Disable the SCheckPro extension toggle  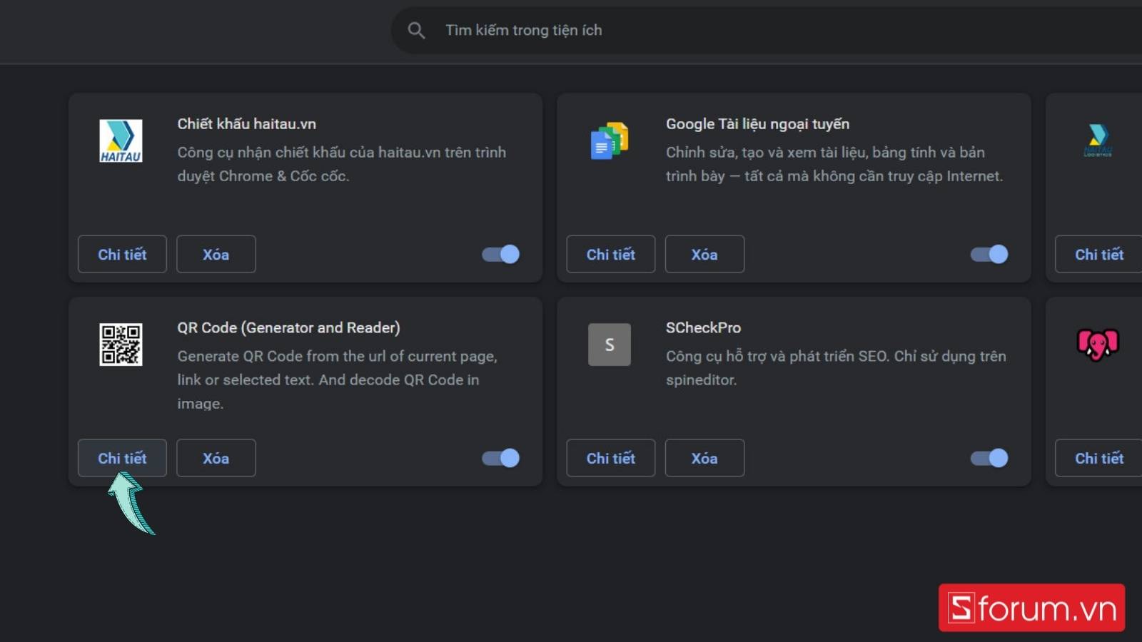coord(989,458)
